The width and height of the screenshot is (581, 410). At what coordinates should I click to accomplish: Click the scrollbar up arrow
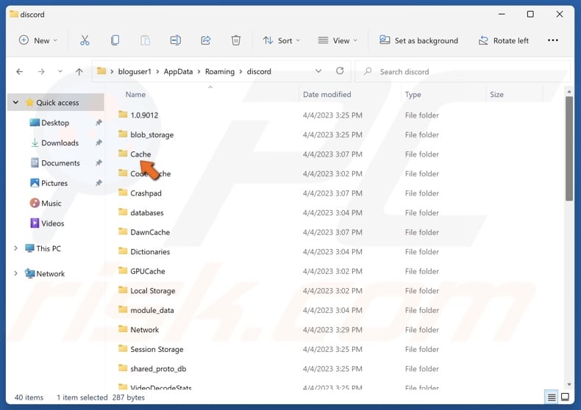[x=569, y=91]
